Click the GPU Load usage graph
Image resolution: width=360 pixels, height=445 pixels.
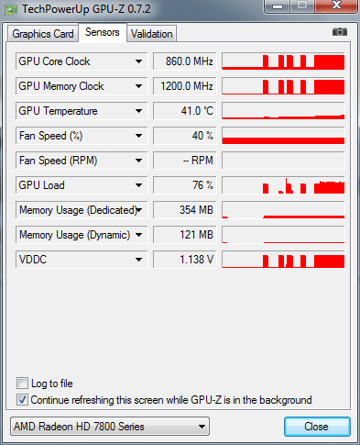tap(283, 185)
